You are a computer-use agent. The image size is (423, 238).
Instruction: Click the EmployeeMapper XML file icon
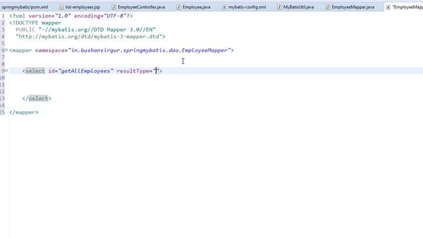coord(388,7)
